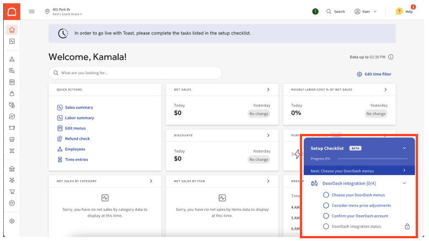429x241 pixels.
Task: Open the hamburger navigation menu
Action: click(x=32, y=11)
